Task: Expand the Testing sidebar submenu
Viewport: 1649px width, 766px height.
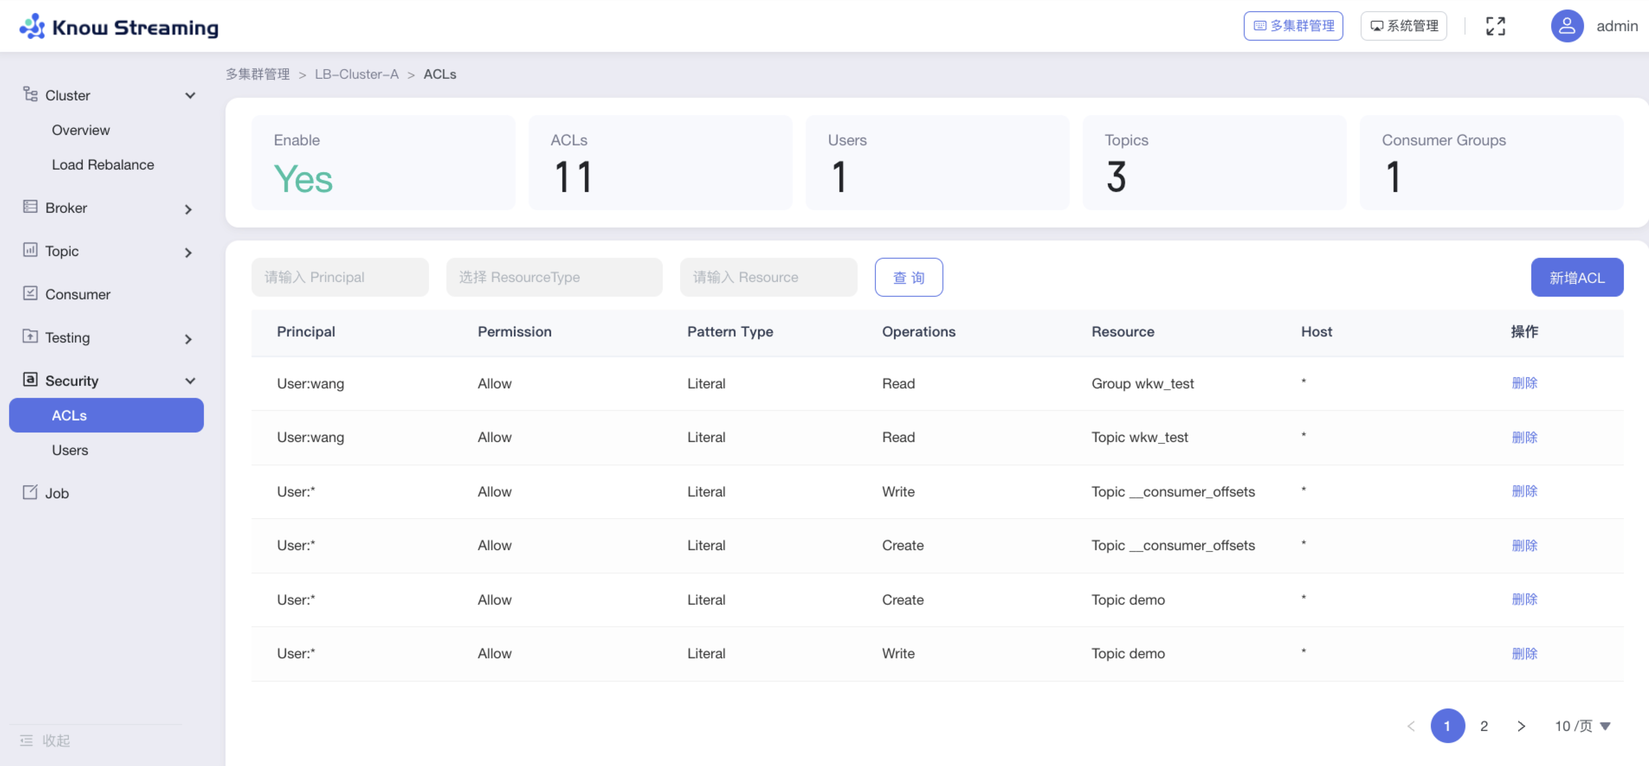Action: click(x=188, y=339)
